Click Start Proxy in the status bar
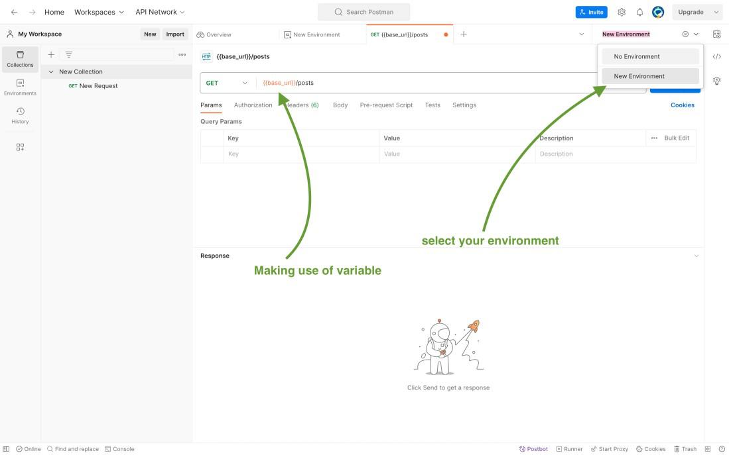 coord(609,449)
